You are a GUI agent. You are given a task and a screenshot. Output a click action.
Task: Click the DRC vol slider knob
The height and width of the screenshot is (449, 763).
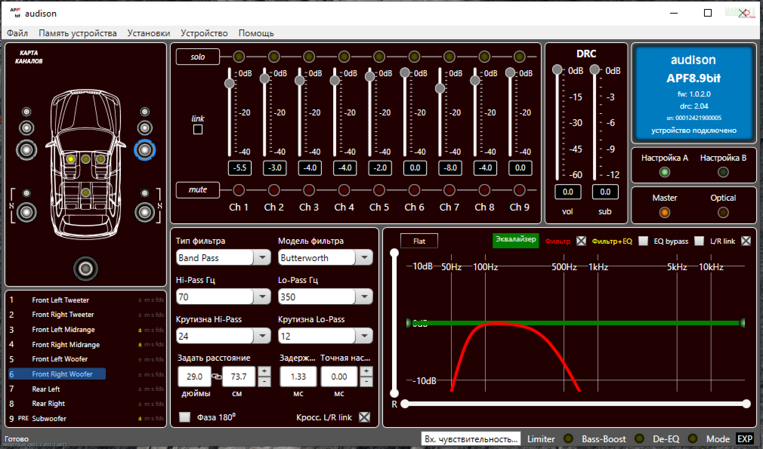pos(557,69)
